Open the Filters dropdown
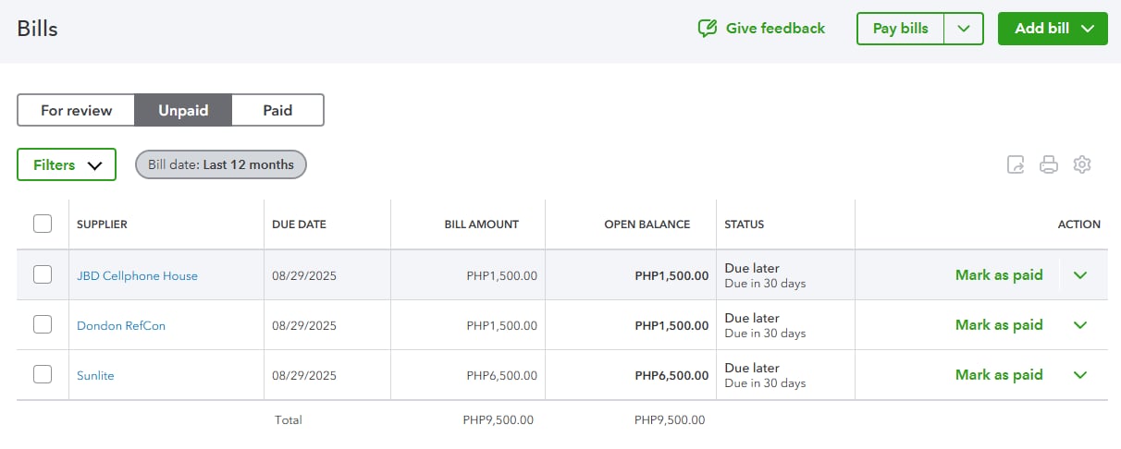This screenshot has height=449, width=1121. (x=67, y=164)
